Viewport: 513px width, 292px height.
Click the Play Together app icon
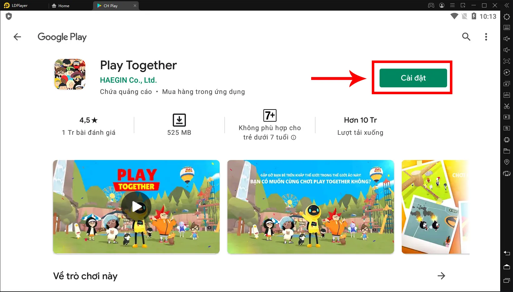(x=70, y=74)
